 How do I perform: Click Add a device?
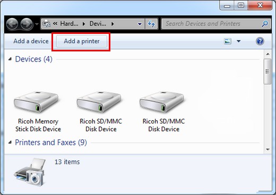(x=31, y=41)
